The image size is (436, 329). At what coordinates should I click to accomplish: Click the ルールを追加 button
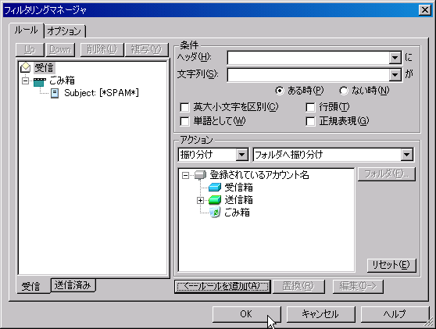[223, 287]
